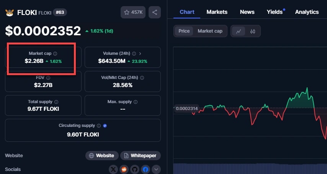Select the line chart type
The image size is (327, 174).
click(239, 31)
